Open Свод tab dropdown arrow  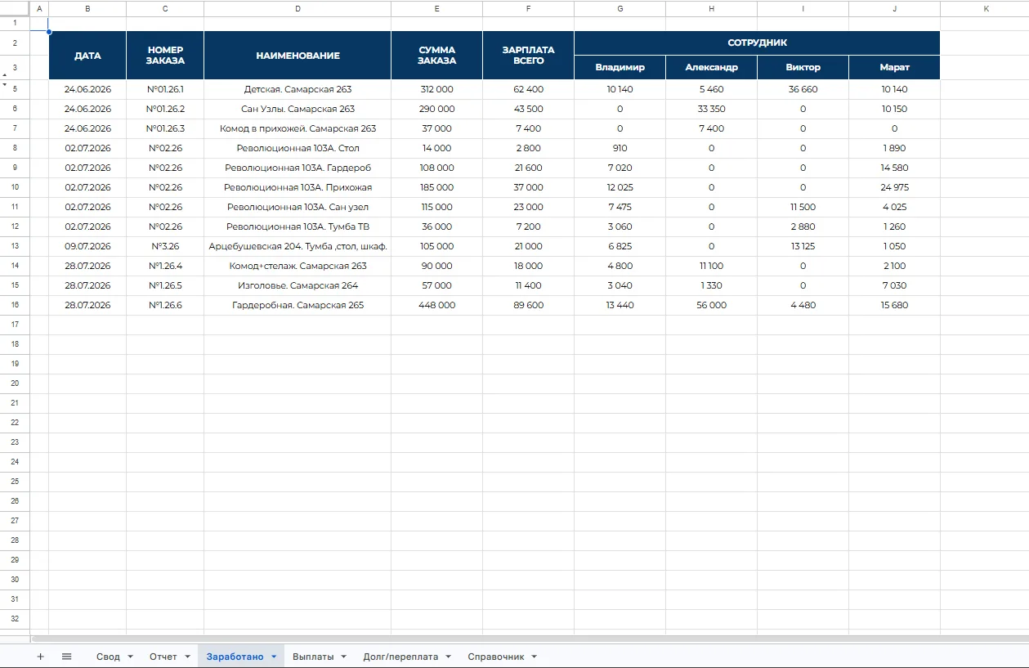point(130,657)
